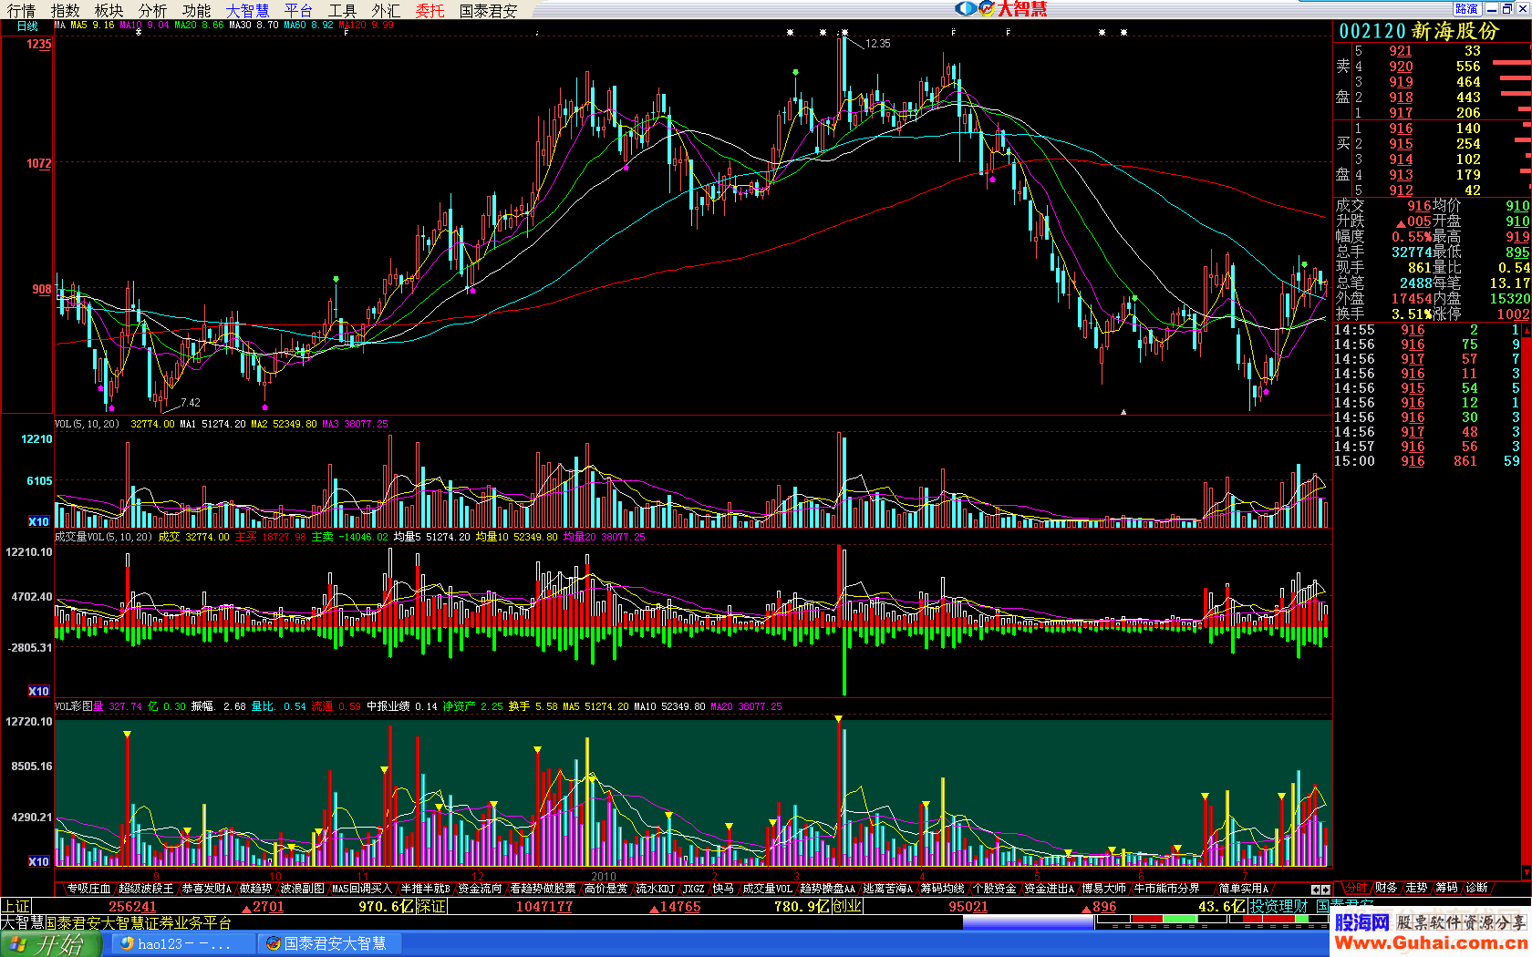The image size is (1532, 957).
Task: Open the 功能 menu
Action: click(196, 11)
